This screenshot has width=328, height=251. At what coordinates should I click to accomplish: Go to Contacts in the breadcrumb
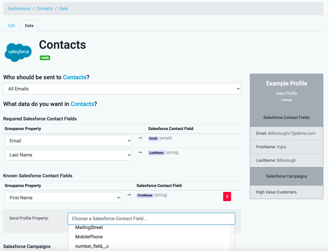coord(45,9)
